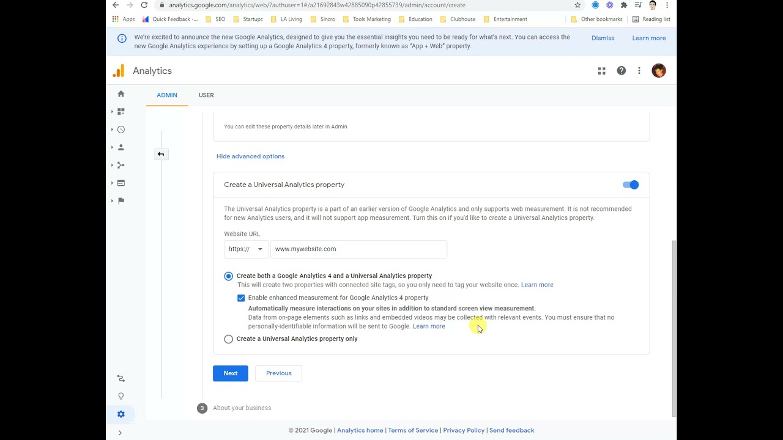Screen dimensions: 783x440
Task: Open the Admin gear icon
Action: tap(121, 414)
